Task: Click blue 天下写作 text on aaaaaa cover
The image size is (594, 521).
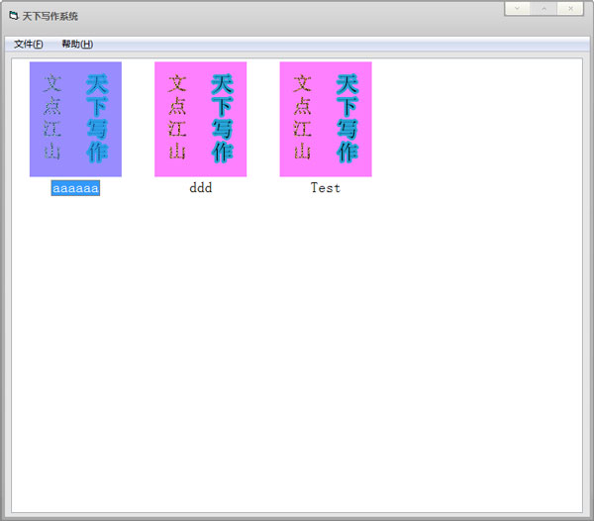Action: pos(96,118)
